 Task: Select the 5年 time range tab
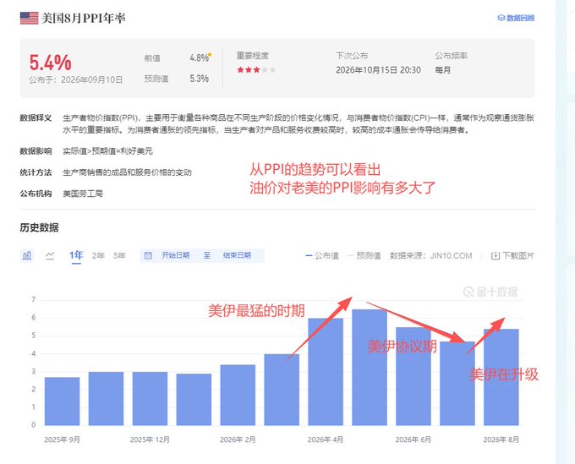(x=119, y=255)
